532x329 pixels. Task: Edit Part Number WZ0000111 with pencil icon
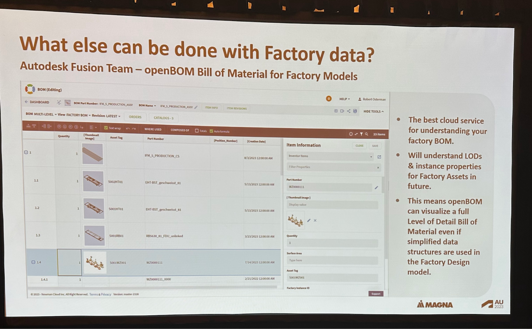click(x=376, y=187)
